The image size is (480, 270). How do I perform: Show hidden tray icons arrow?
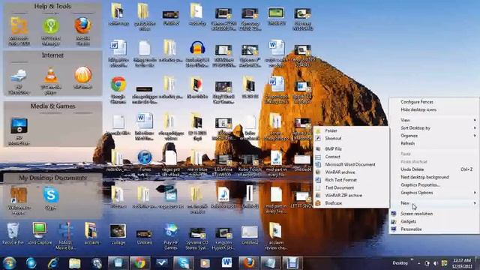pos(418,263)
